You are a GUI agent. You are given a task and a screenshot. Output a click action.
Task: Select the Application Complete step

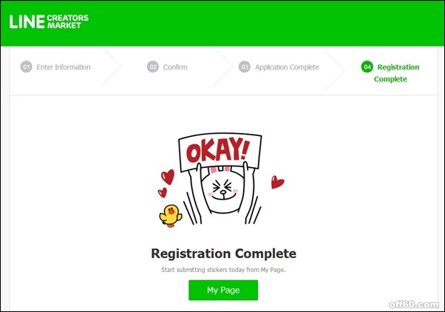[287, 67]
